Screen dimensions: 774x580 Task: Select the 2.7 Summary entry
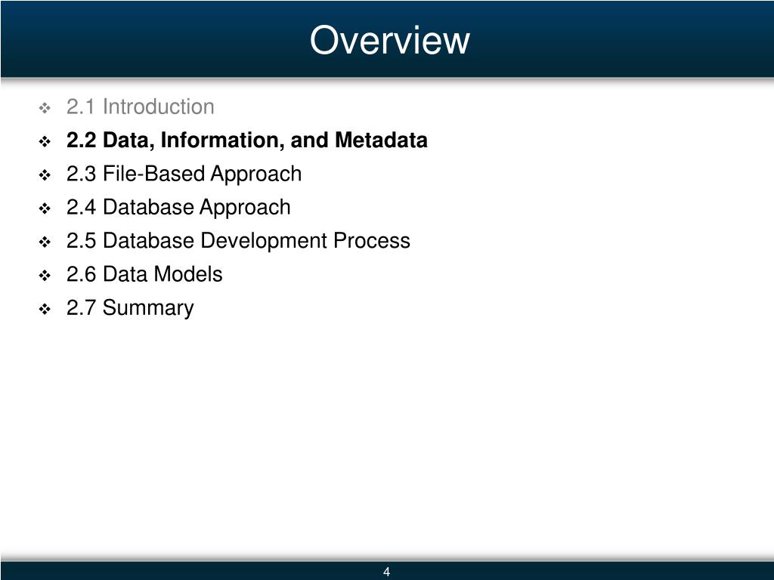130,308
